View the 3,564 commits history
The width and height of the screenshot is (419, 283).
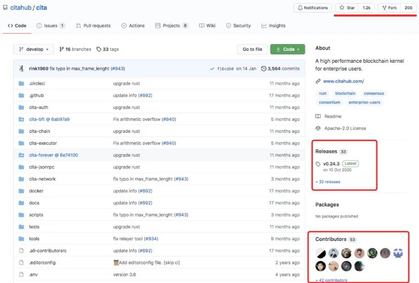[x=280, y=69]
